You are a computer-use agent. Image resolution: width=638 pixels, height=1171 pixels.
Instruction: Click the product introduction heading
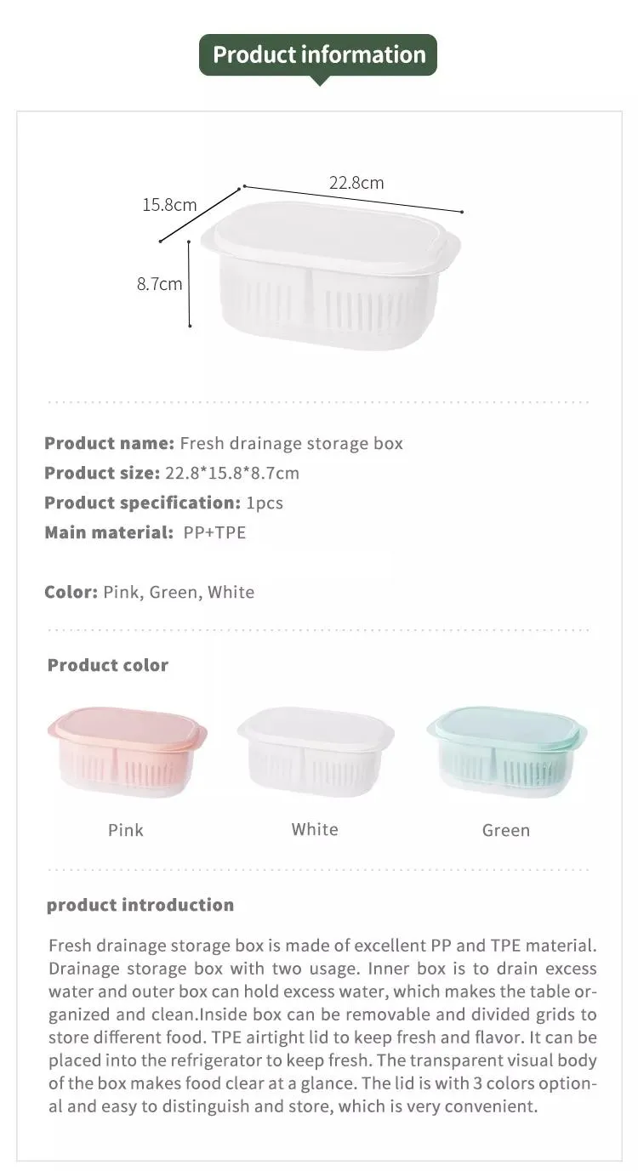pos(140,905)
